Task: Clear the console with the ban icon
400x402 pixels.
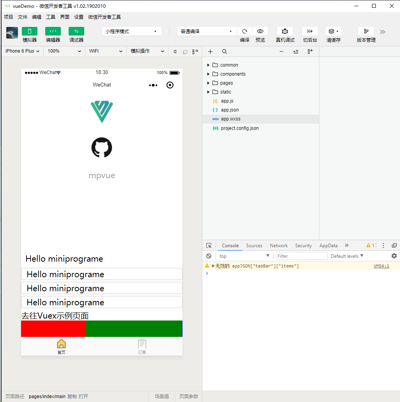Action: [209, 256]
